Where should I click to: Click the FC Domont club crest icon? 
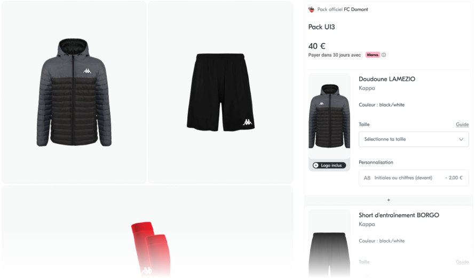click(x=311, y=10)
